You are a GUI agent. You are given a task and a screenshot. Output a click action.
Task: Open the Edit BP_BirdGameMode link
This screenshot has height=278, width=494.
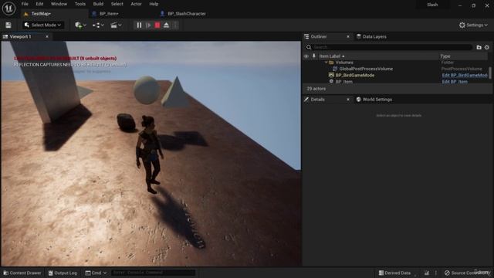465,75
